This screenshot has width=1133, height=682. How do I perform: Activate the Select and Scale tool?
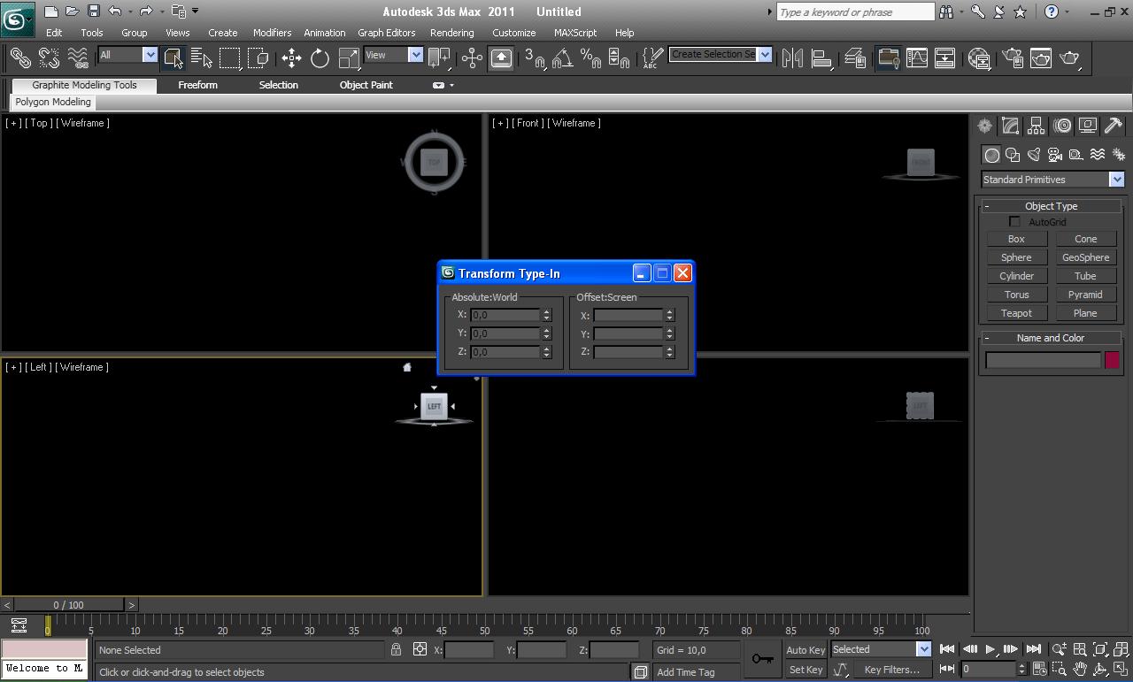coord(349,58)
